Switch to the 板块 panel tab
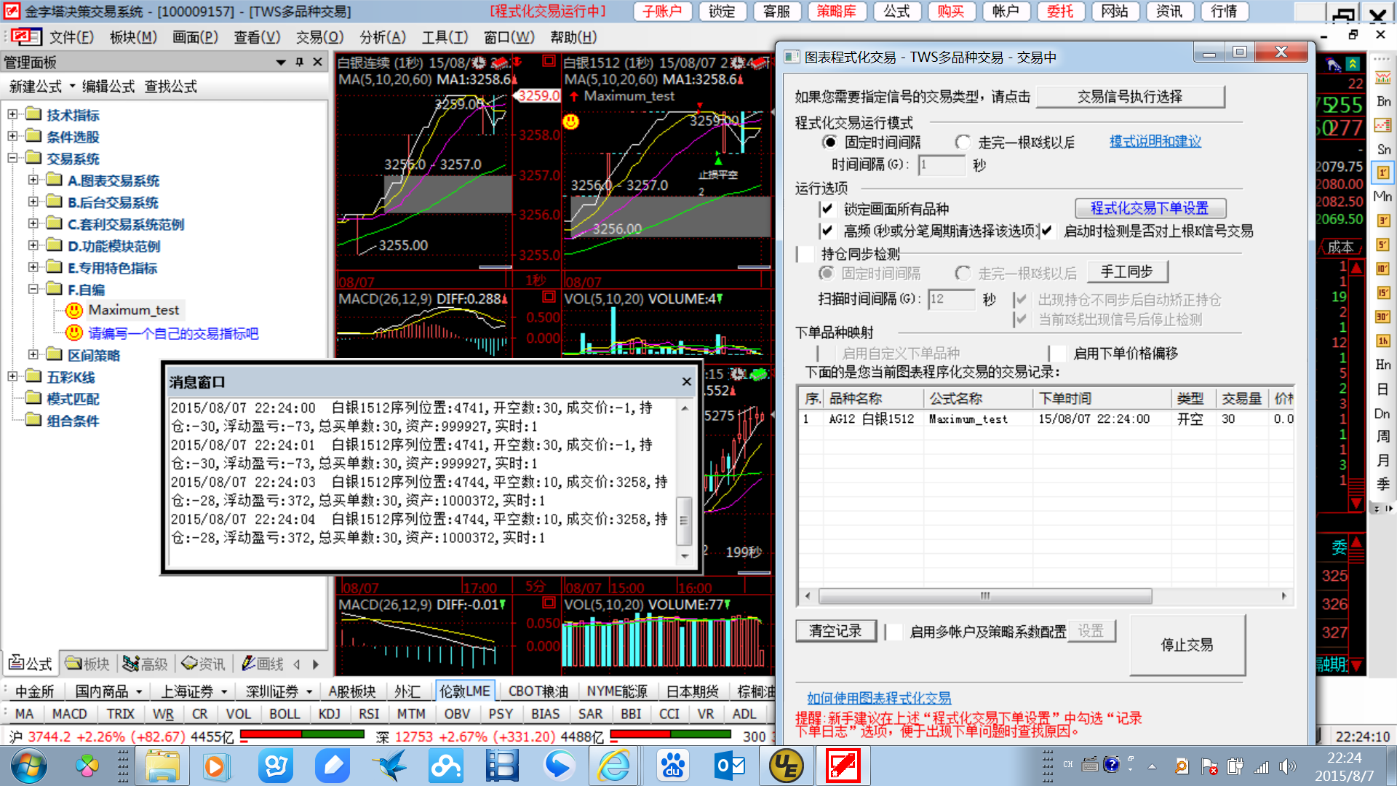The width and height of the screenshot is (1397, 786). [x=87, y=664]
